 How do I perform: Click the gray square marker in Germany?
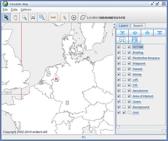click(x=67, y=103)
